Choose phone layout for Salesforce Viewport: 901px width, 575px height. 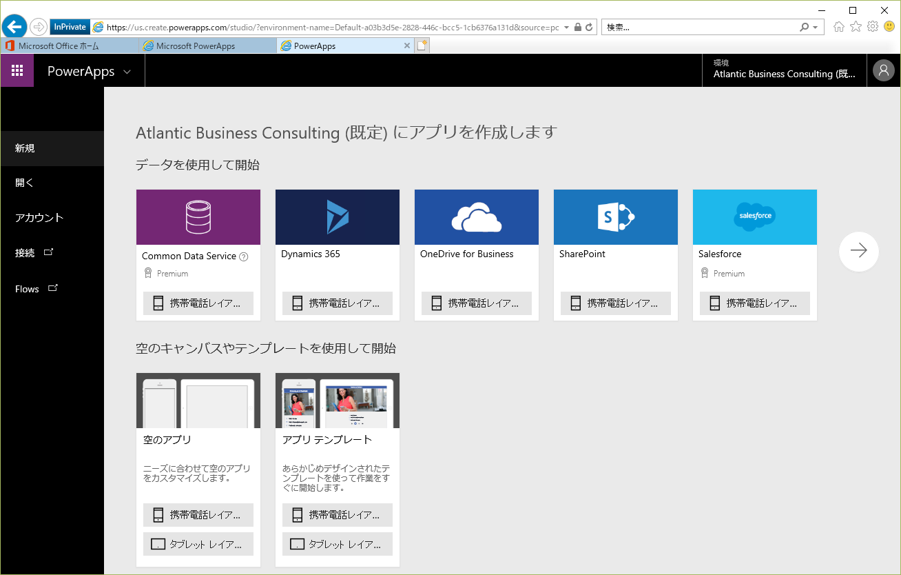tap(755, 303)
